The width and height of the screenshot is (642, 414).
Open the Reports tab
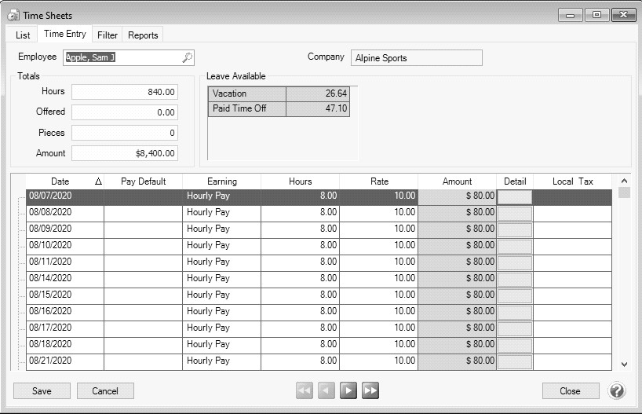pyautogui.click(x=143, y=35)
